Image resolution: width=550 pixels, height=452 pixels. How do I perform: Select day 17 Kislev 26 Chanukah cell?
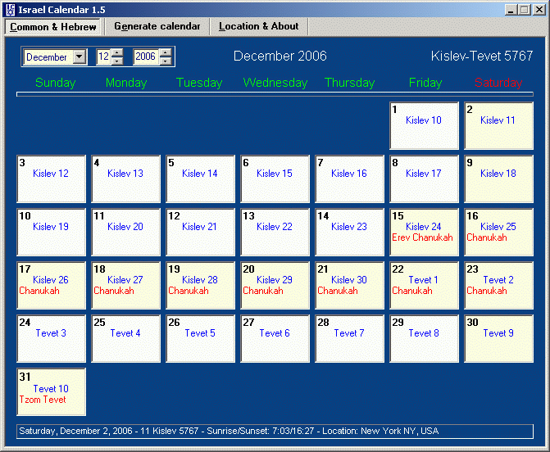tap(51, 286)
